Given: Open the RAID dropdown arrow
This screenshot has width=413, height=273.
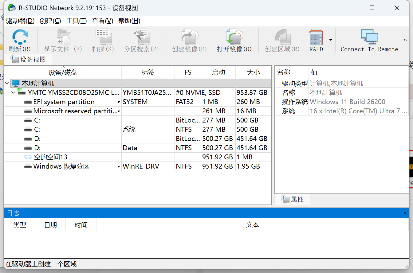Looking at the screenshot, I should click(x=331, y=40).
